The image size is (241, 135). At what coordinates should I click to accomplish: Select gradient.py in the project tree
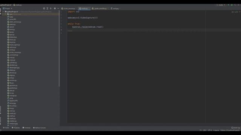[x=12, y=88]
